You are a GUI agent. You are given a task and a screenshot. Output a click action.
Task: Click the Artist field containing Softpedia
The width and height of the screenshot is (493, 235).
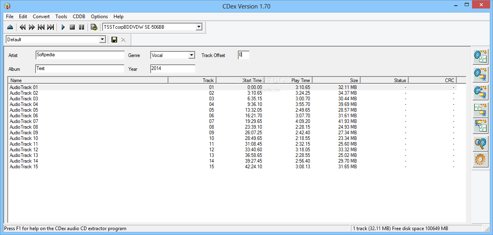click(80, 55)
